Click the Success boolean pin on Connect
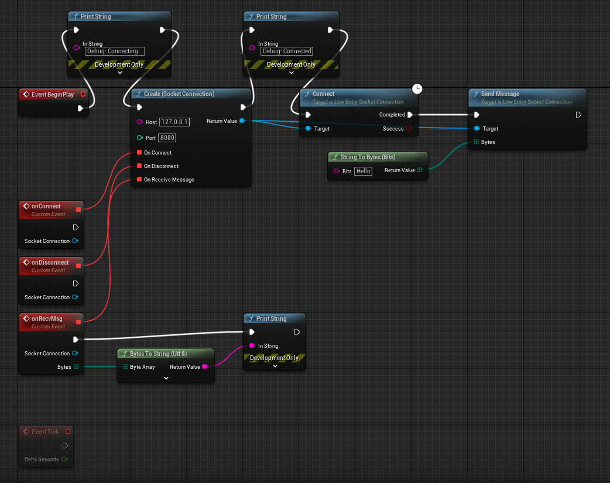Viewport: 610px width, 483px height. (x=409, y=129)
